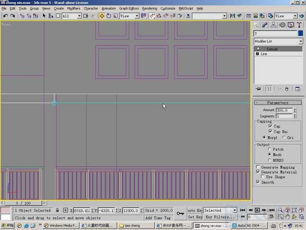306x230 pixels.
Task: Activate Select and Scale tool
Action: (x=115, y=16)
